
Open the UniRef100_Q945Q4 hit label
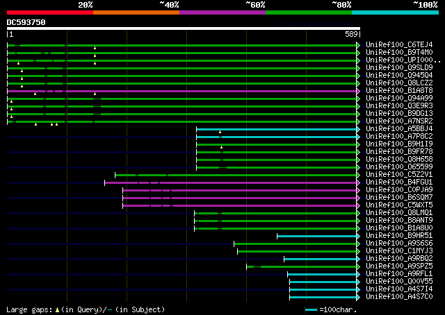pyautogui.click(x=399, y=76)
